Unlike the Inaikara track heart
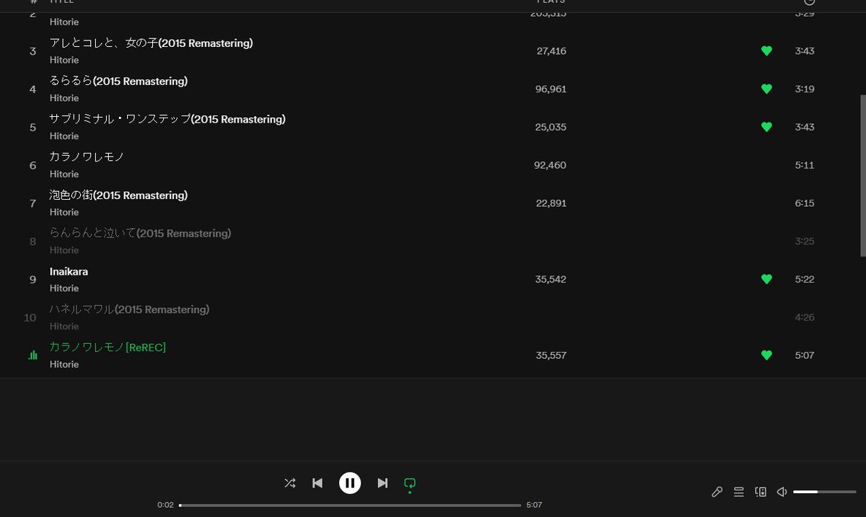The height and width of the screenshot is (517, 866). tap(766, 279)
